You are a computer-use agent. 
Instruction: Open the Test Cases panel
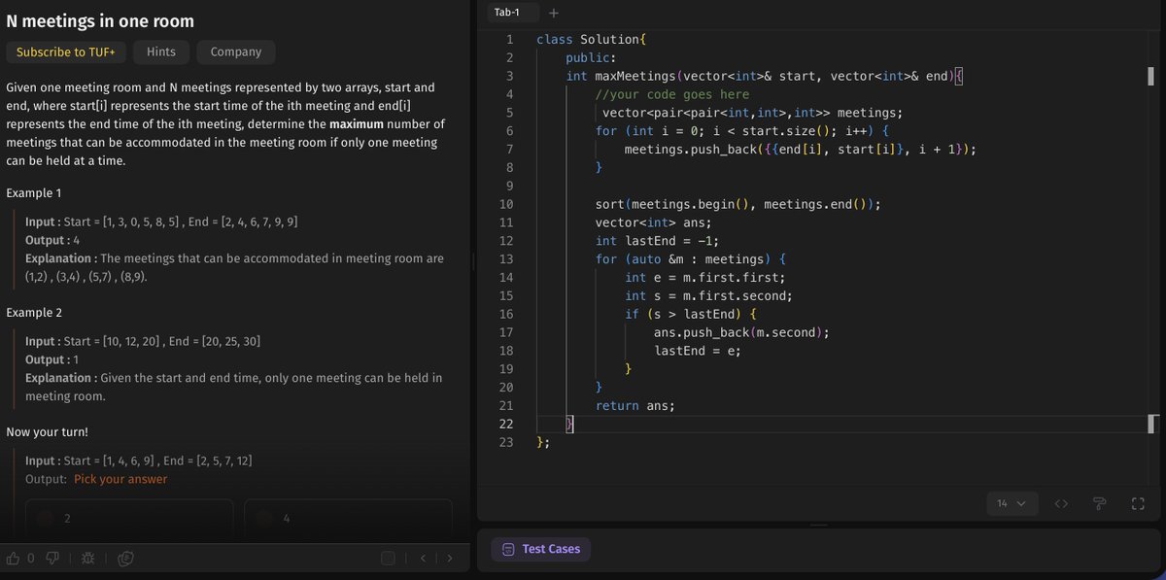click(540, 549)
